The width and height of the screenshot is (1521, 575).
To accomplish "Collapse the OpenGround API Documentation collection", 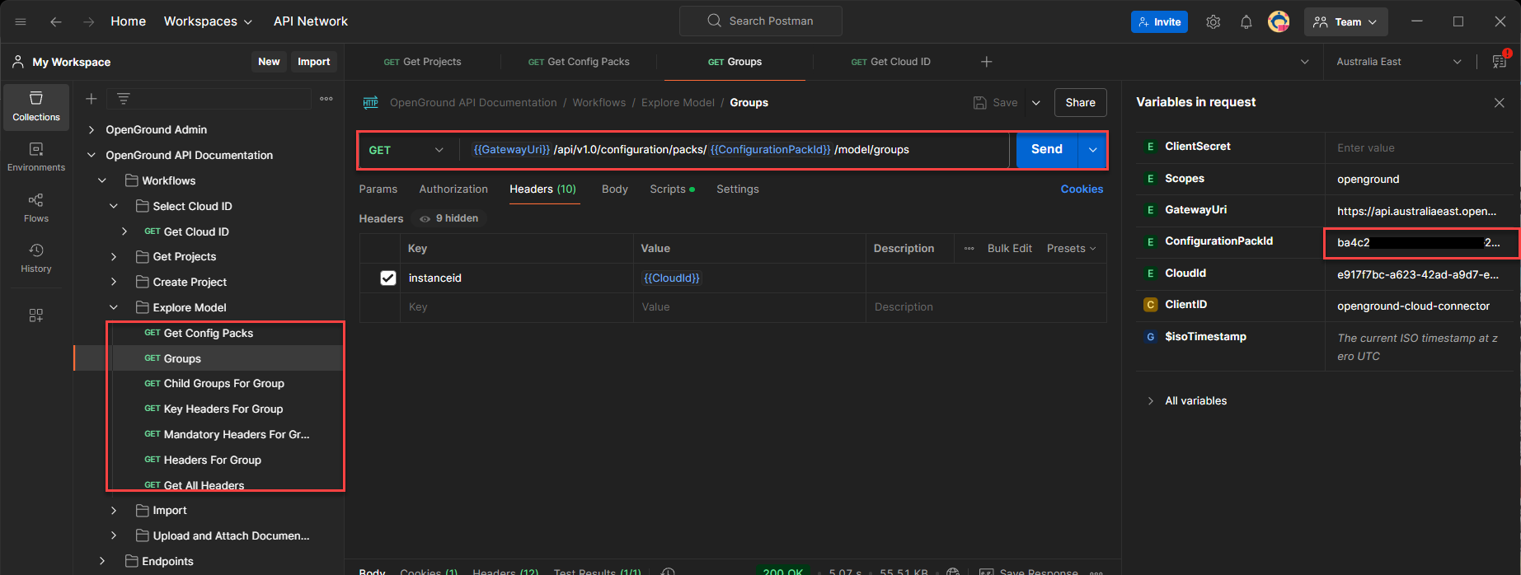I will click(92, 156).
